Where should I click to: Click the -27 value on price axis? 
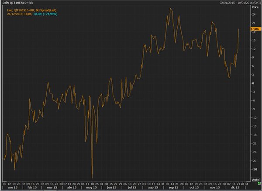tap(255, 160)
